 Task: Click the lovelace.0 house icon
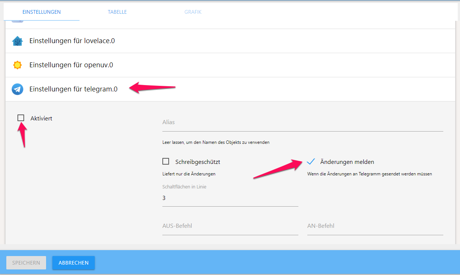[x=17, y=41]
